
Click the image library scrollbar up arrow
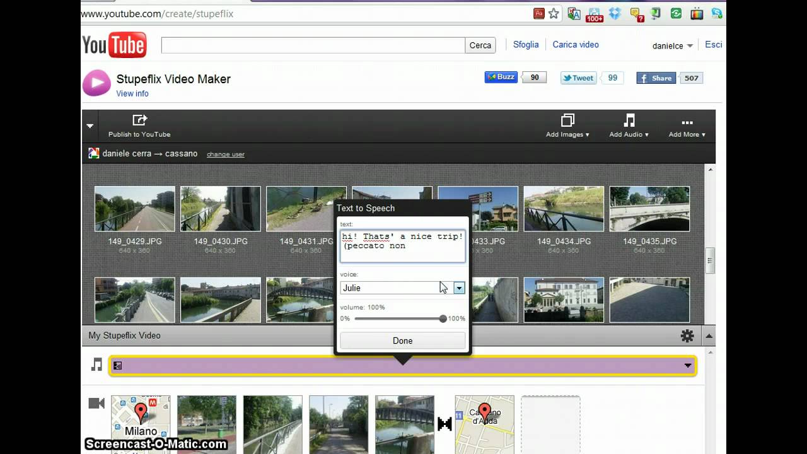point(711,169)
